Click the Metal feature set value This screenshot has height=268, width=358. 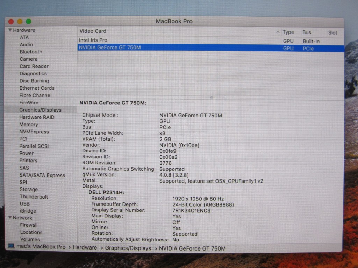click(x=211, y=181)
